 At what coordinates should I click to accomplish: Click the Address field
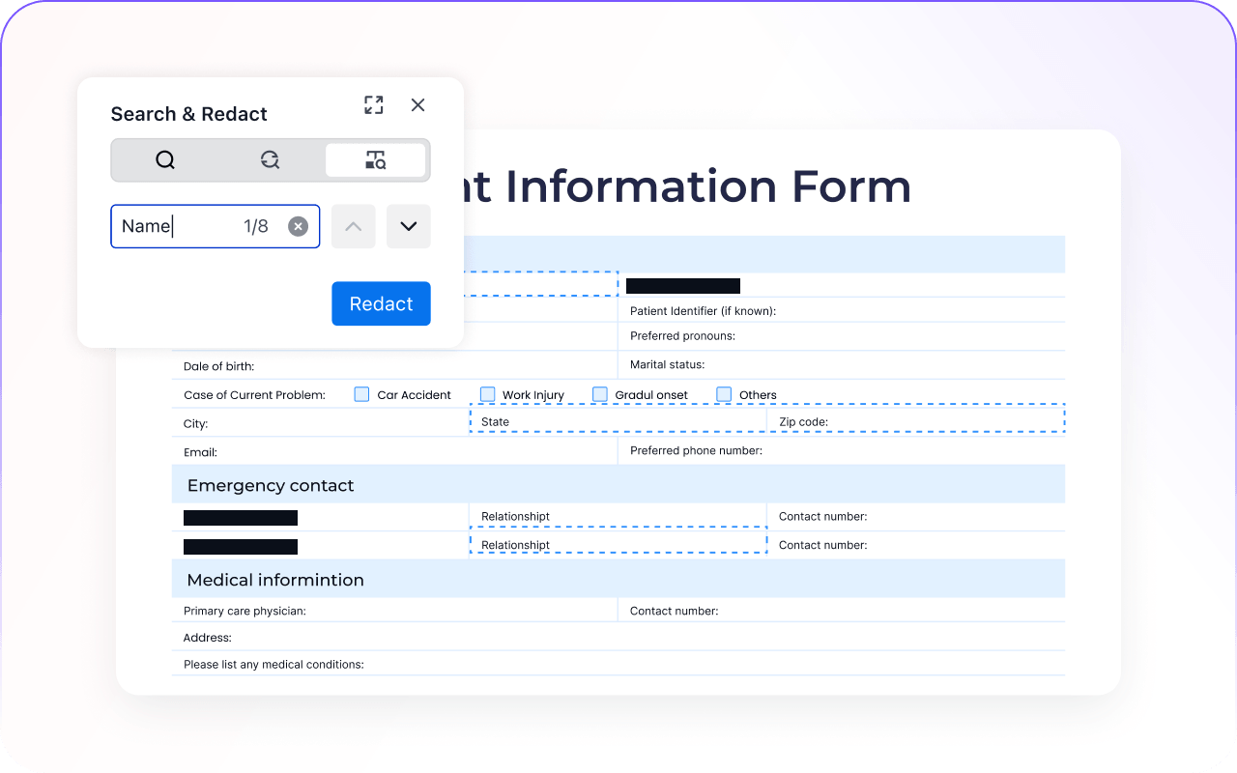[x=618, y=638]
